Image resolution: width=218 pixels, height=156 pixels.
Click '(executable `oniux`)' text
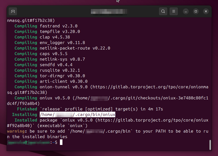62,126
